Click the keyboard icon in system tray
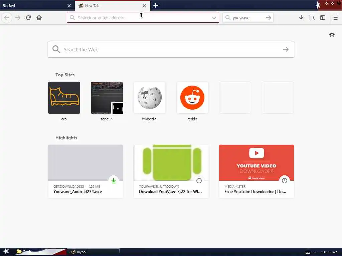This screenshot has height=256, width=342. (x=308, y=253)
